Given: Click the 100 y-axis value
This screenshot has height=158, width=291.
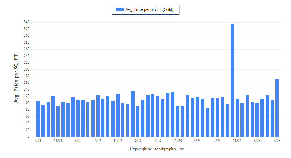Looking at the screenshot, I should (27, 103).
